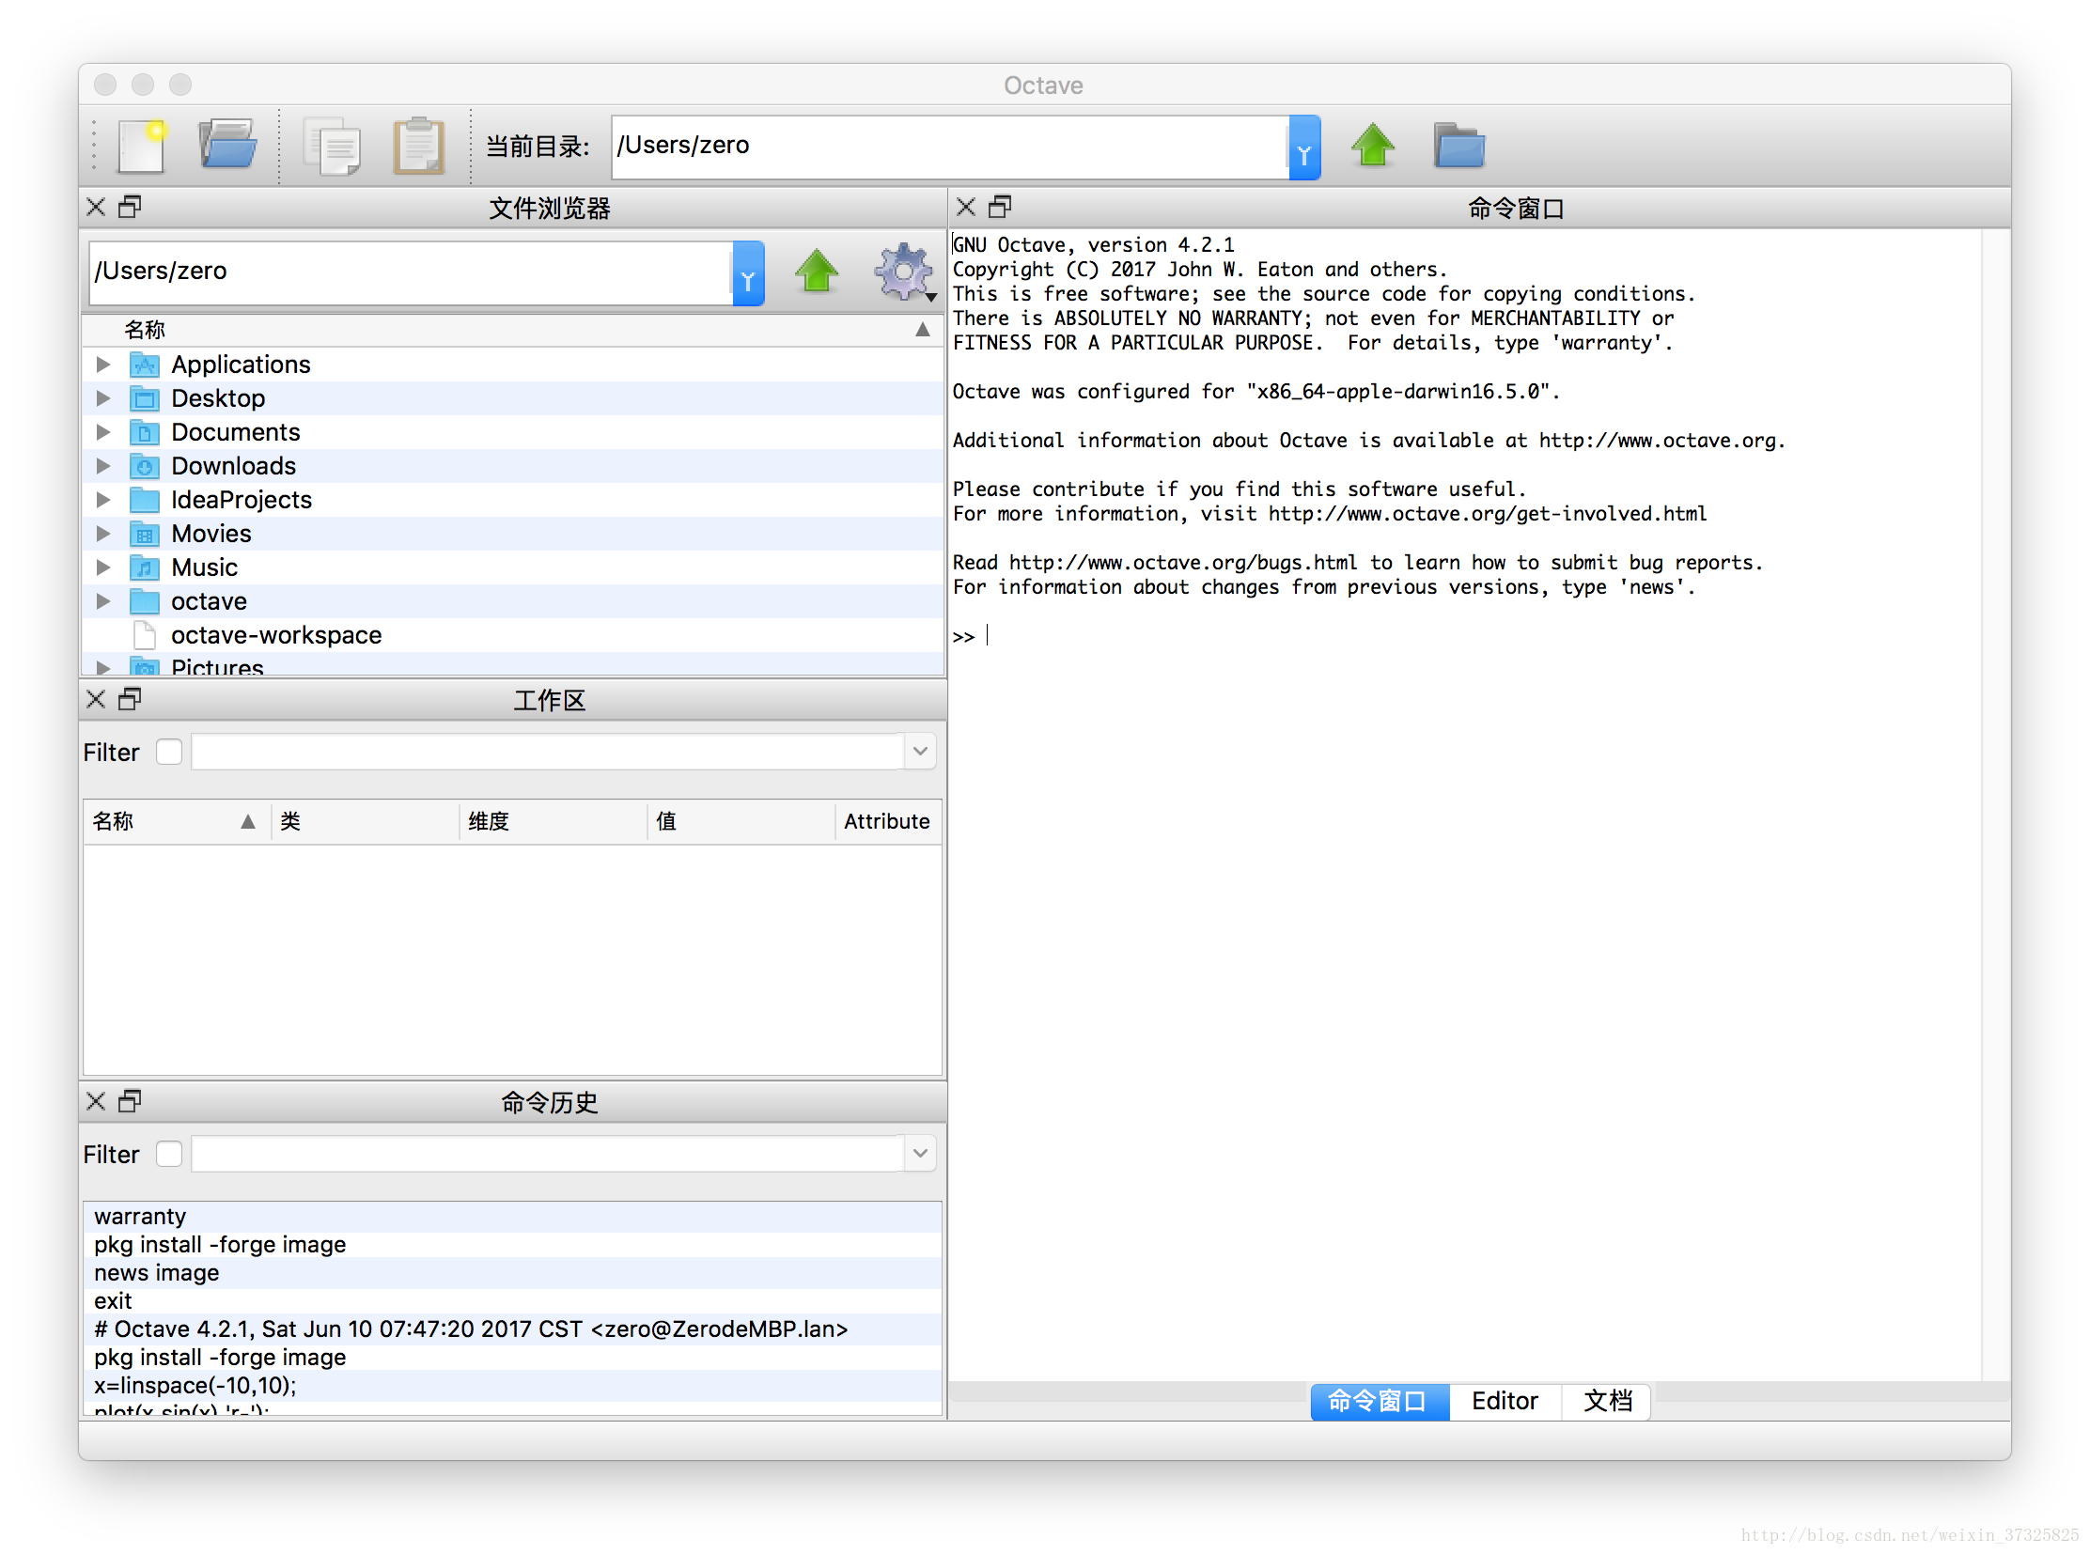Browse directories with toolbar folder icon
The height and width of the screenshot is (1554, 2090).
1458,146
